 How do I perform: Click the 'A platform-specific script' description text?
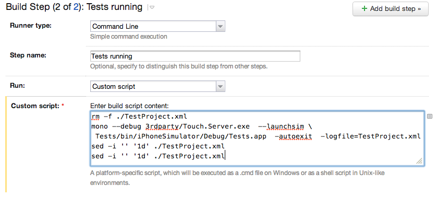point(237,178)
